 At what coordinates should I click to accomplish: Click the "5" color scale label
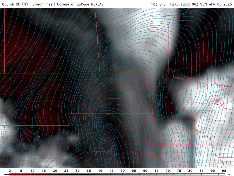21,171
